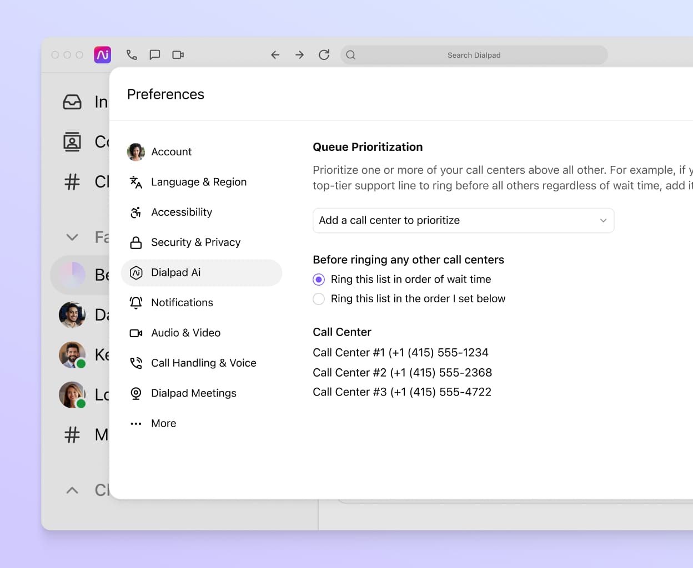Enable the Dialpad Ai settings option
693x568 pixels.
pos(175,272)
